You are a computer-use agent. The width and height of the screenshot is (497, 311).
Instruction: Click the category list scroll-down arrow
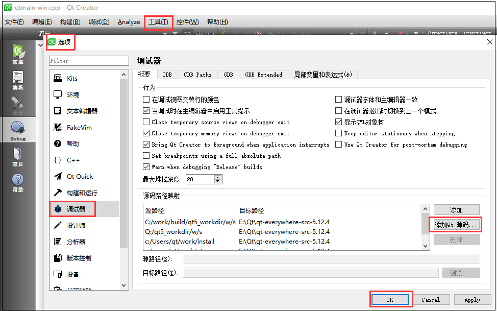123,285
